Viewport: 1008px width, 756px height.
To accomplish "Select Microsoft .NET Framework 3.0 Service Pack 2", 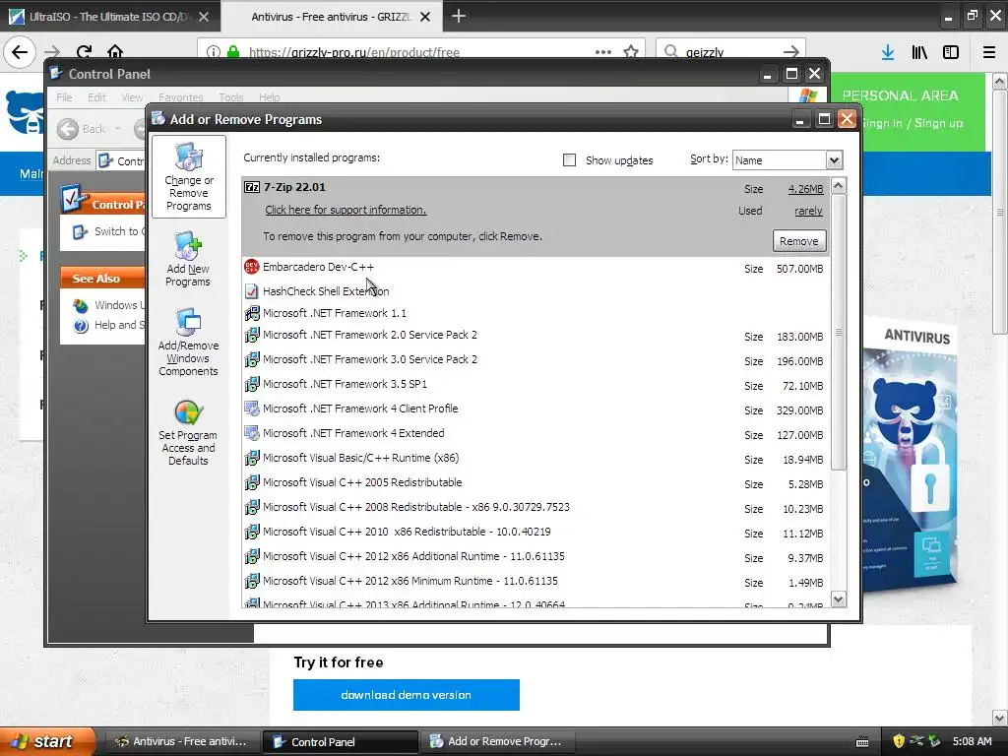I will (x=535, y=360).
